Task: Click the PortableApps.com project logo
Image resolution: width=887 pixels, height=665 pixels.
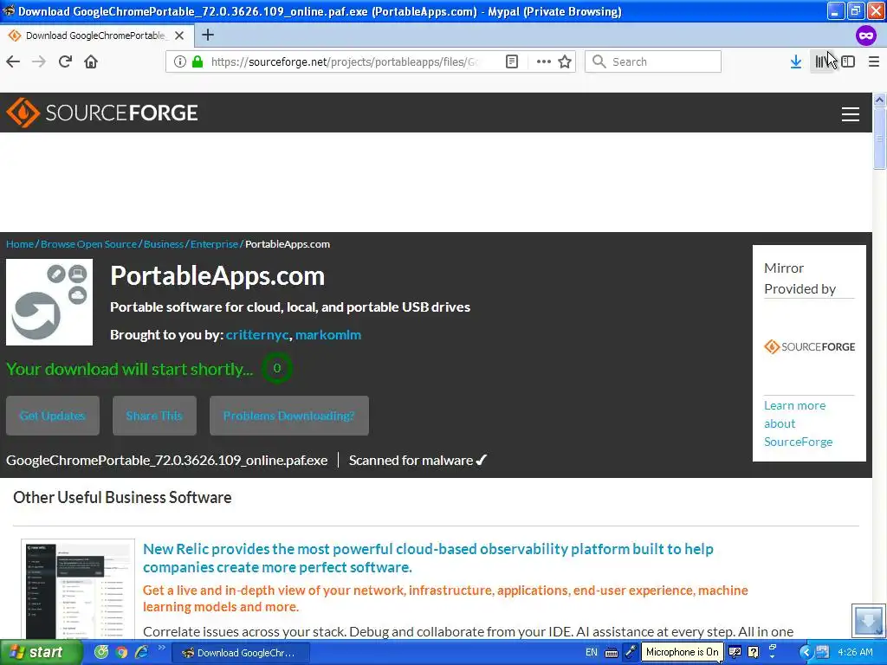Action: pyautogui.click(x=49, y=302)
